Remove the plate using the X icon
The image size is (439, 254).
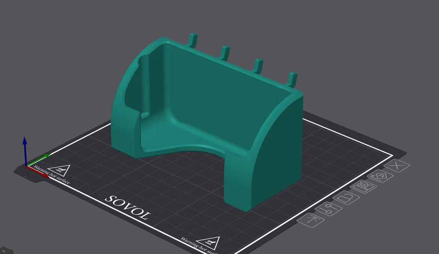click(397, 165)
